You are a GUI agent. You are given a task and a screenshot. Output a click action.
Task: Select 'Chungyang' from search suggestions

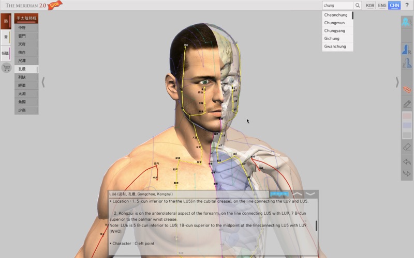pos(334,31)
